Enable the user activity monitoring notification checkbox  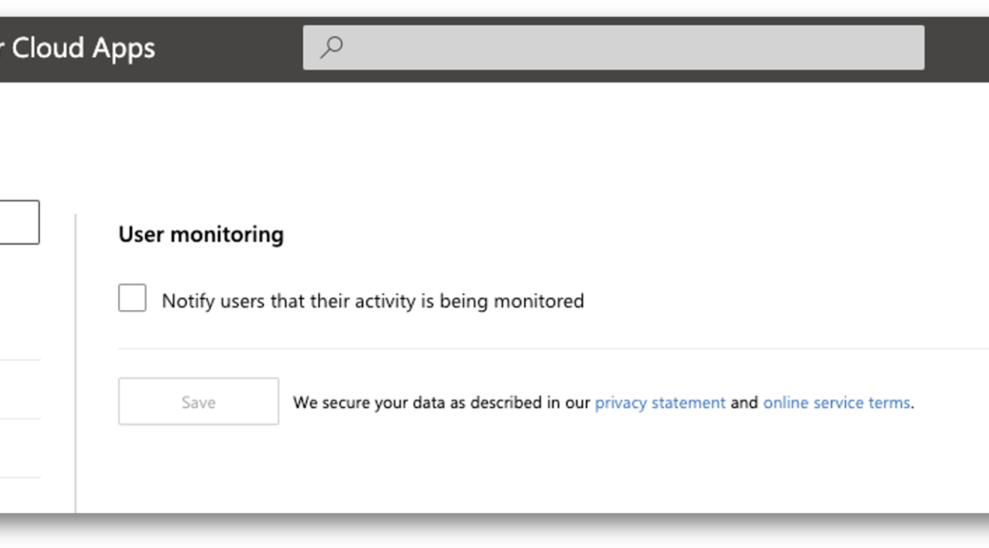131,298
